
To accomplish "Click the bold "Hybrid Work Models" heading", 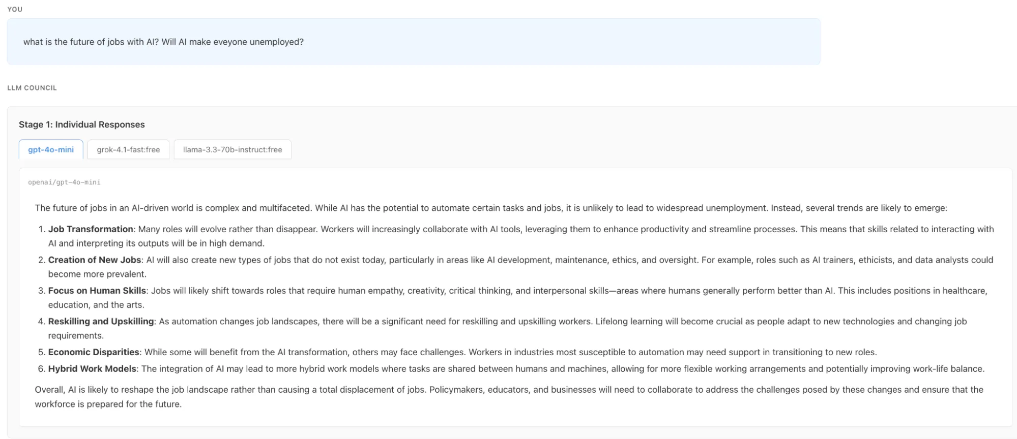I will (92, 369).
